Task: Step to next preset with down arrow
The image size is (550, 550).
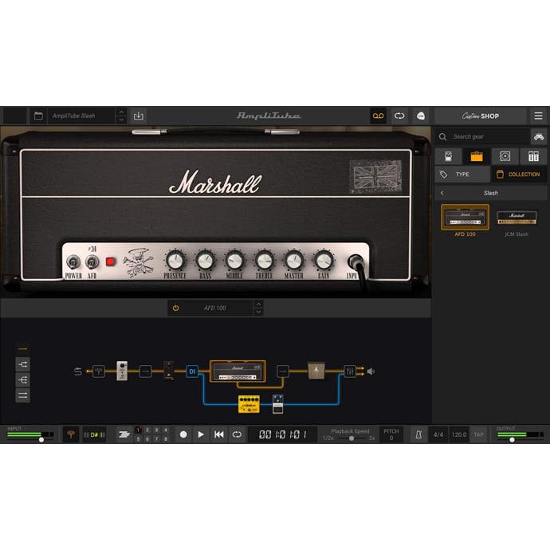Action: (x=121, y=120)
